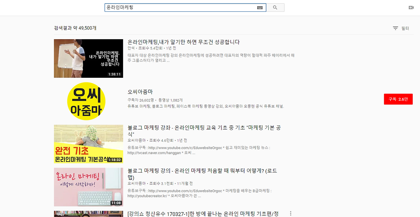
Task: Click the 1:38:11 duration badge
Action: coord(115,74)
